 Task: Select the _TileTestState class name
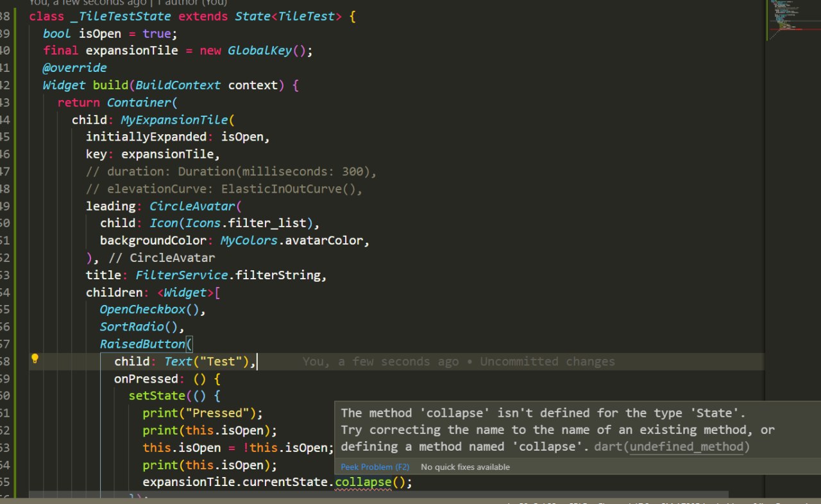[x=121, y=16]
